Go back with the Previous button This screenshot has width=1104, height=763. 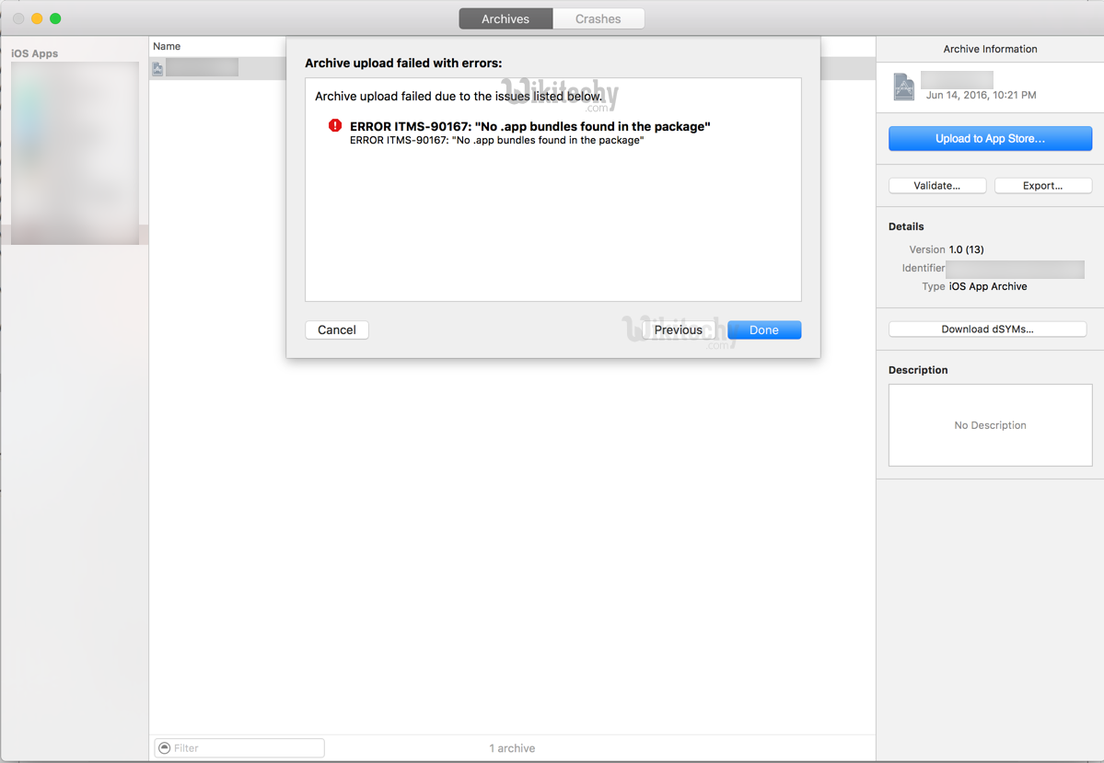(x=678, y=329)
